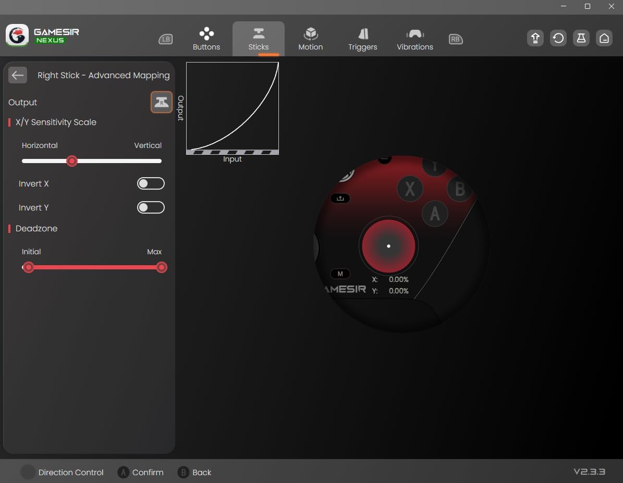Image resolution: width=623 pixels, height=483 pixels.
Task: Click the Deadzone Initial slider handle
Action: click(29, 267)
